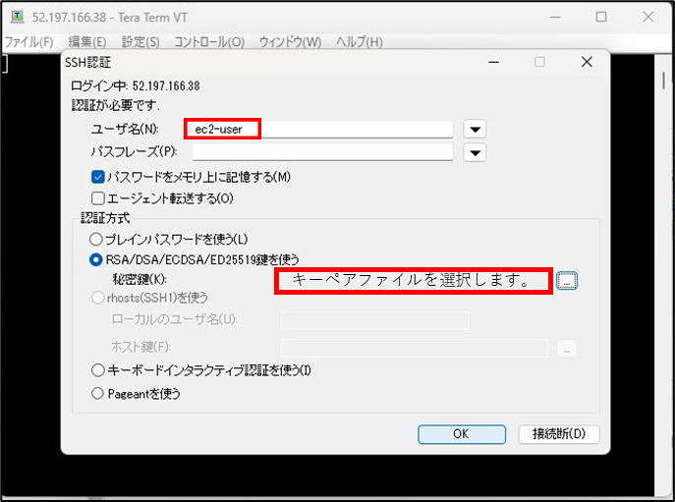Click the Tera Term terminal vertical scrollbar
The height and width of the screenshot is (502, 675).
(x=663, y=275)
